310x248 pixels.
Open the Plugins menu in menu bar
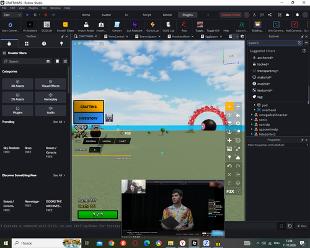33,8
